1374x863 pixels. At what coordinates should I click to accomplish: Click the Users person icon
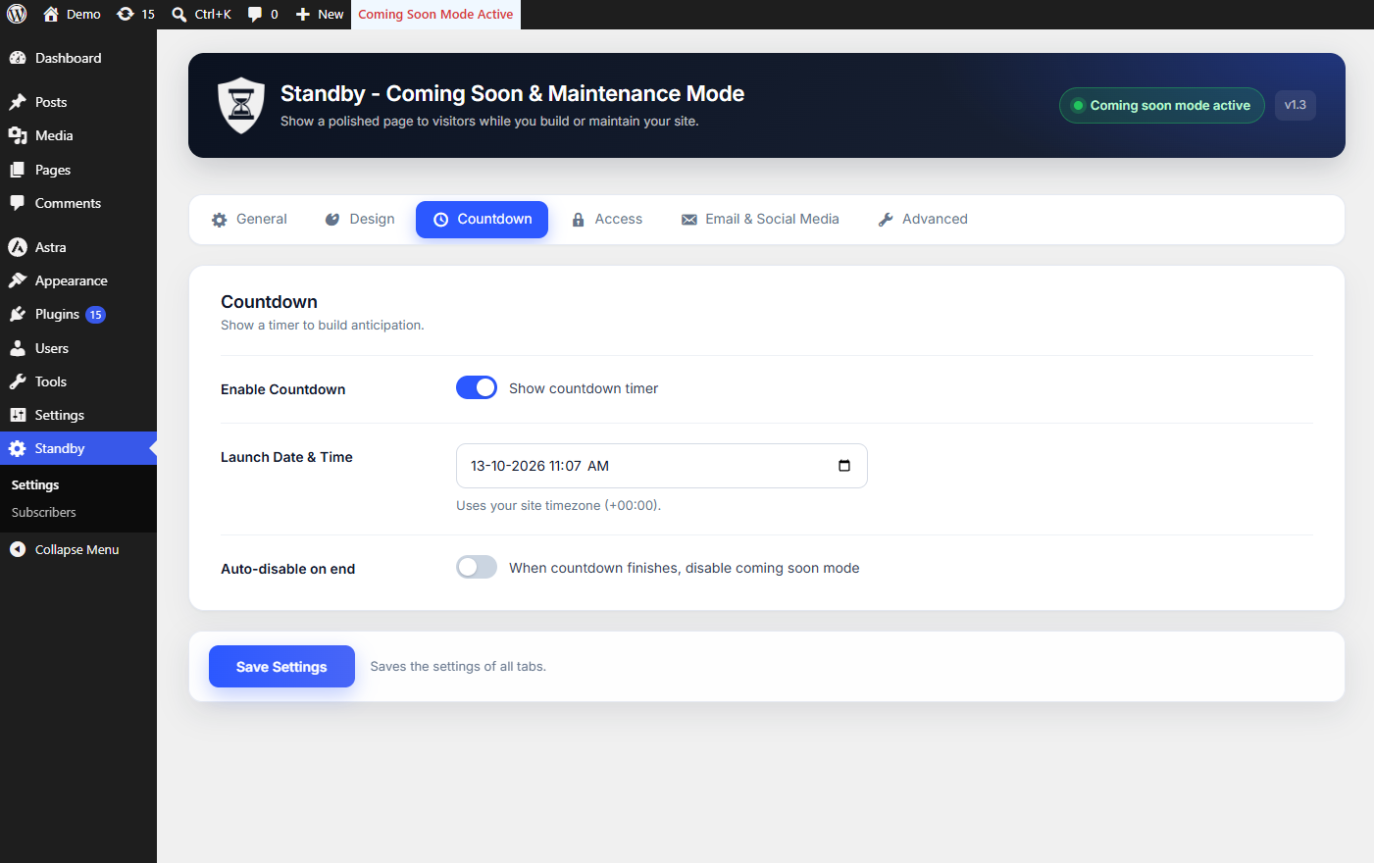click(x=18, y=348)
